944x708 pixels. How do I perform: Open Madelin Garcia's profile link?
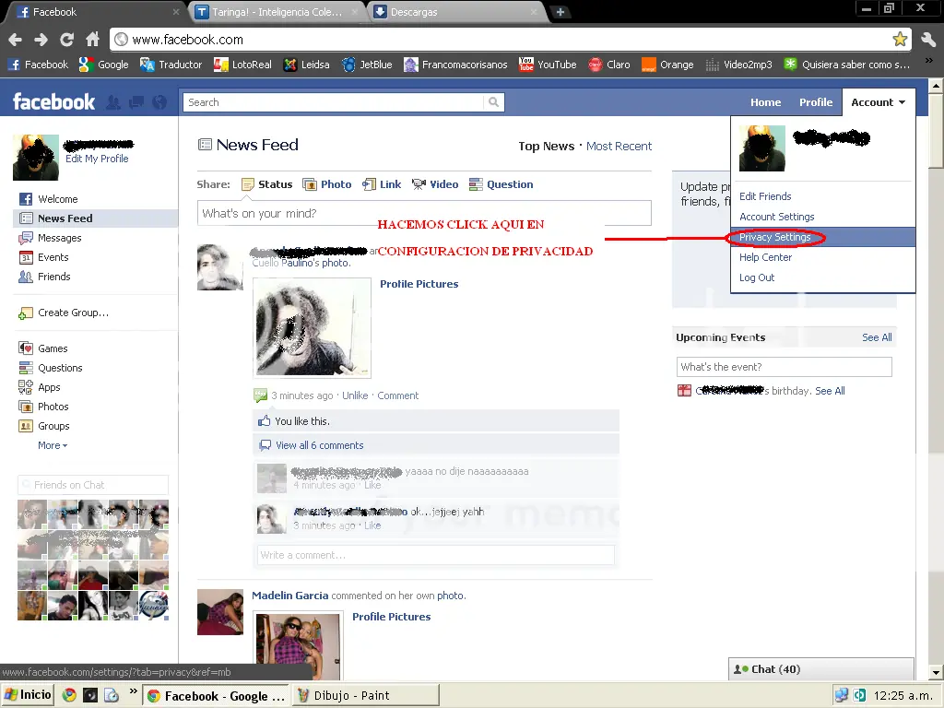(x=289, y=596)
